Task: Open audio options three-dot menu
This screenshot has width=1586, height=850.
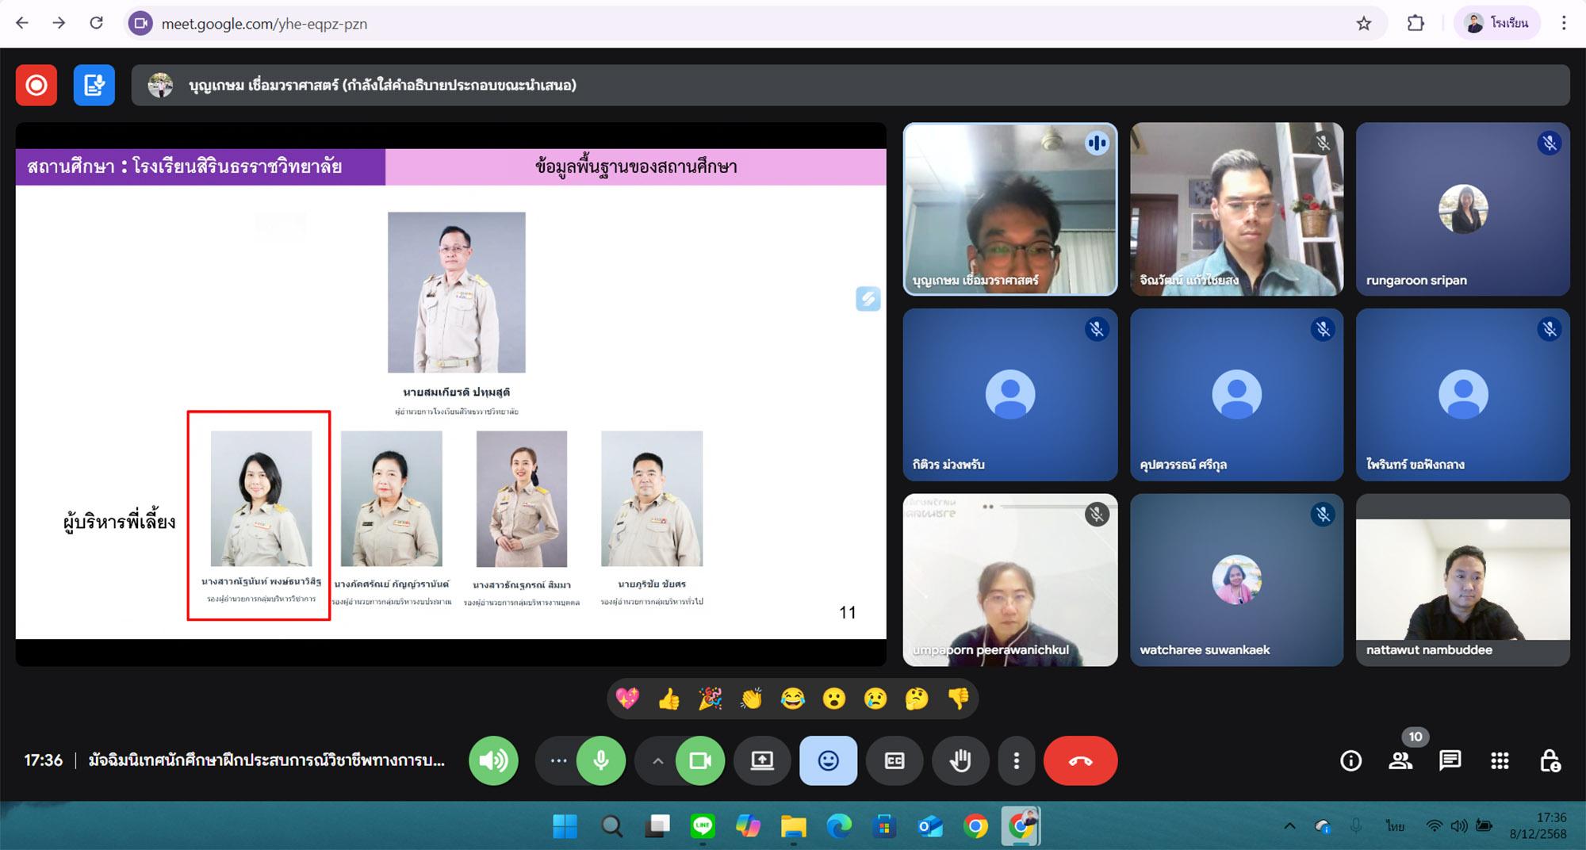Action: click(558, 760)
